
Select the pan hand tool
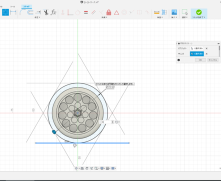pyautogui.click(x=87, y=168)
